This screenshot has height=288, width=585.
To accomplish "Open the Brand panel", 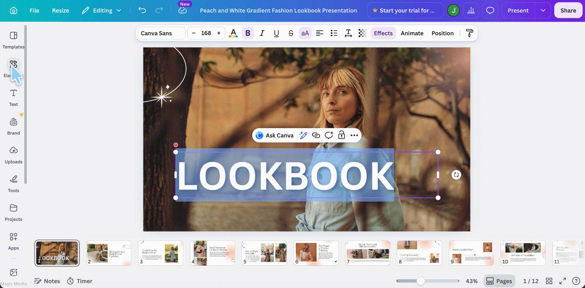I will pos(13,127).
